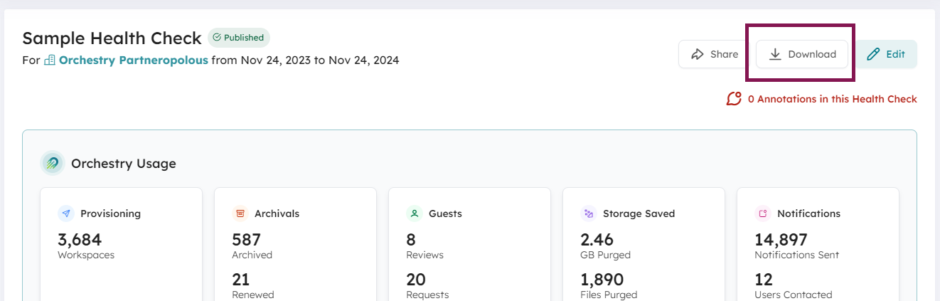
Task: Click the annotations speech-bubble icon
Action: tap(734, 99)
